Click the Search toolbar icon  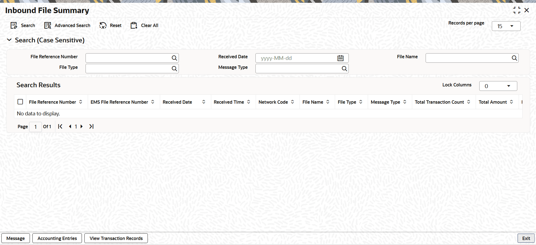[14, 26]
